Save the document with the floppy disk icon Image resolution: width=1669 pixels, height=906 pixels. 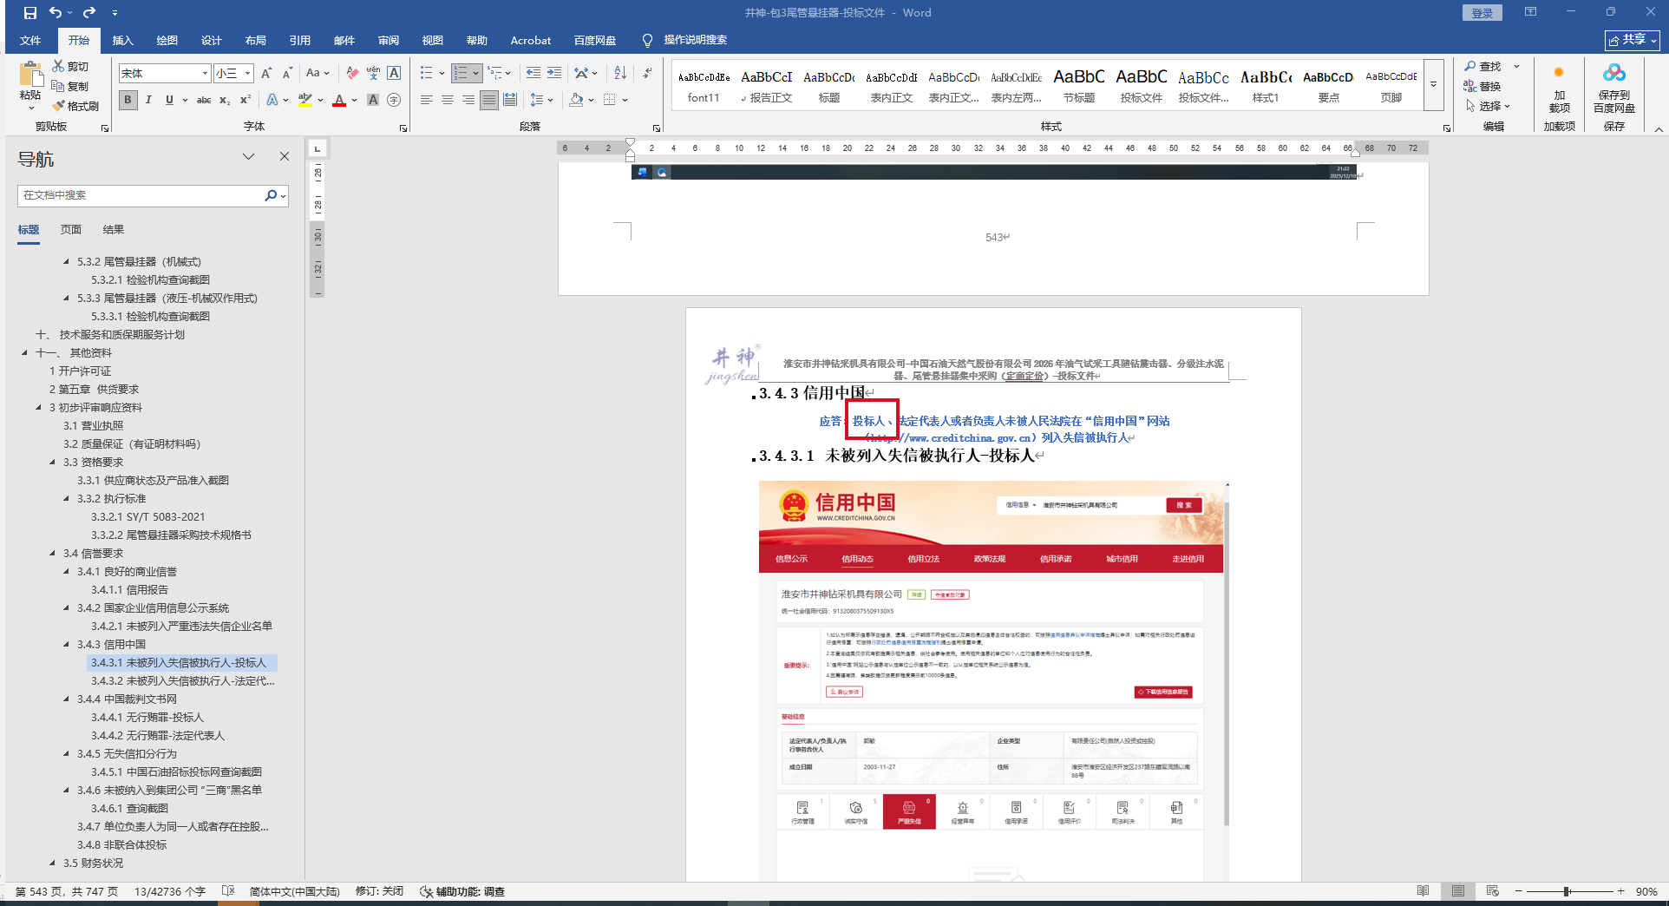click(30, 13)
